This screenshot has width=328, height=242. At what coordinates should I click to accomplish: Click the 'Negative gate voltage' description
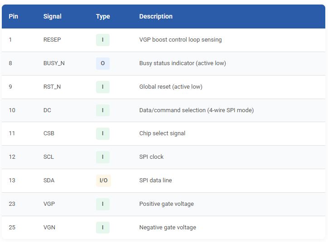click(168, 228)
